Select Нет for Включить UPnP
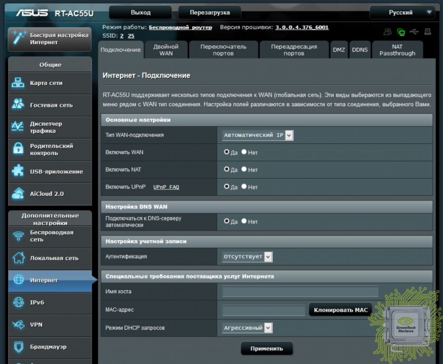443x364 pixels. (244, 186)
